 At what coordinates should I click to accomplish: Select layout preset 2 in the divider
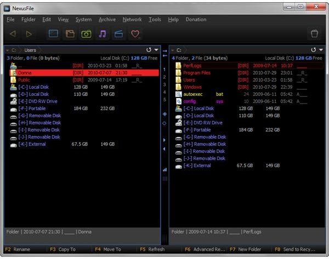(x=164, y=77)
